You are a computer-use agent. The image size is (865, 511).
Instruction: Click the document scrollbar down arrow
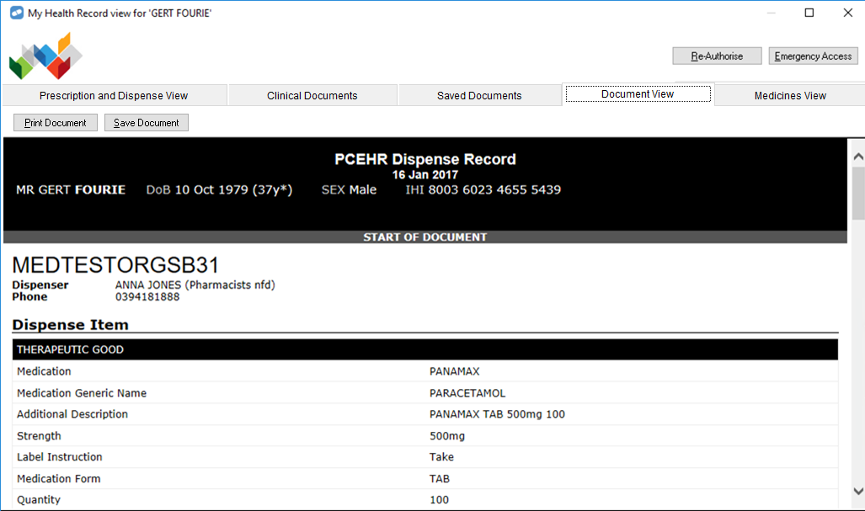[857, 491]
